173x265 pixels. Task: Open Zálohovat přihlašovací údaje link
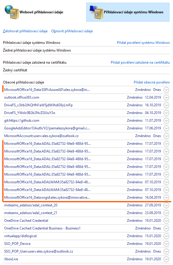click(25, 31)
